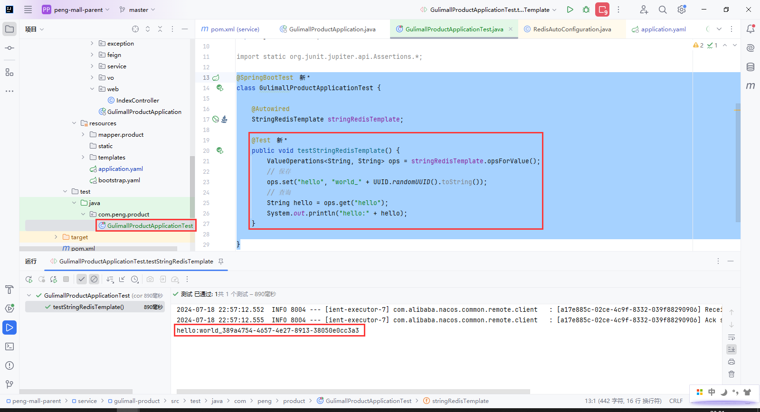Toggle auto-test rerun in Run panel
The image size is (760, 412).
(x=54, y=280)
